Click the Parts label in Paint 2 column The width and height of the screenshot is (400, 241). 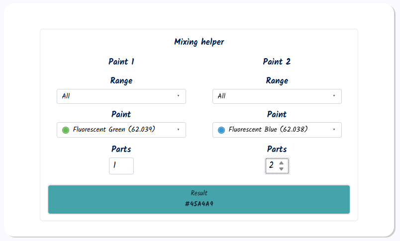click(x=277, y=149)
